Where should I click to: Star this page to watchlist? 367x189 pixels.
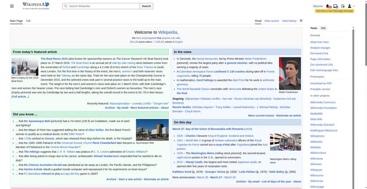coord(301,21)
